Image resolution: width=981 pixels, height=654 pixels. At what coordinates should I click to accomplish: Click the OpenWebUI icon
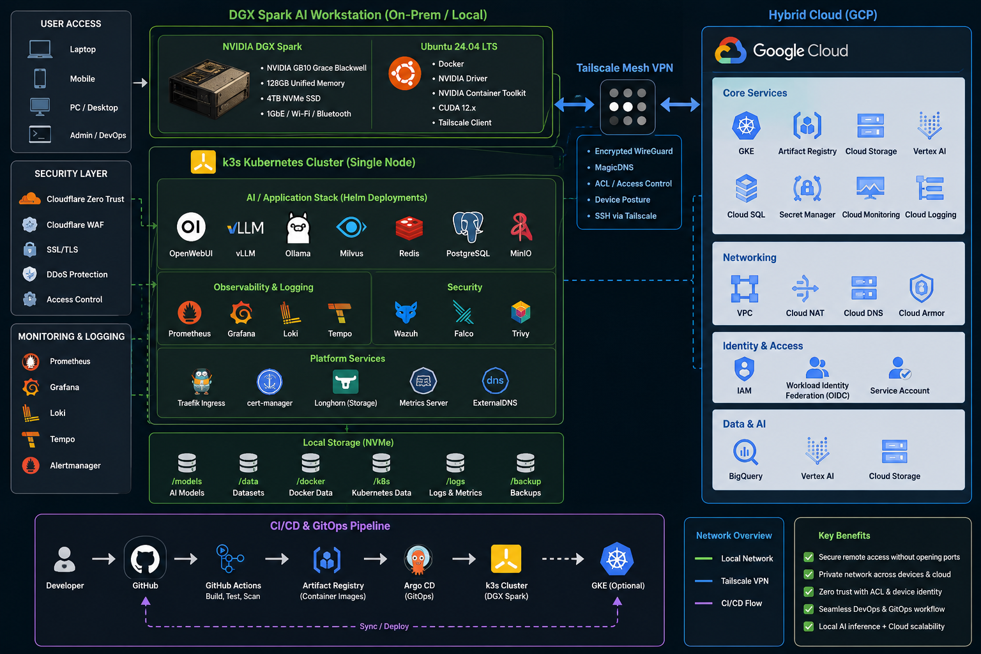pyautogui.click(x=191, y=227)
